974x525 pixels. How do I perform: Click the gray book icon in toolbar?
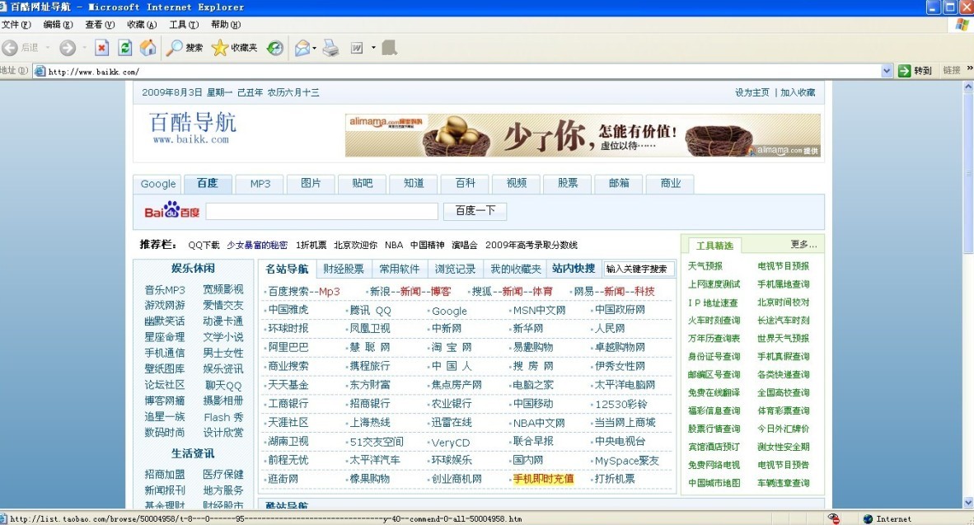point(390,48)
